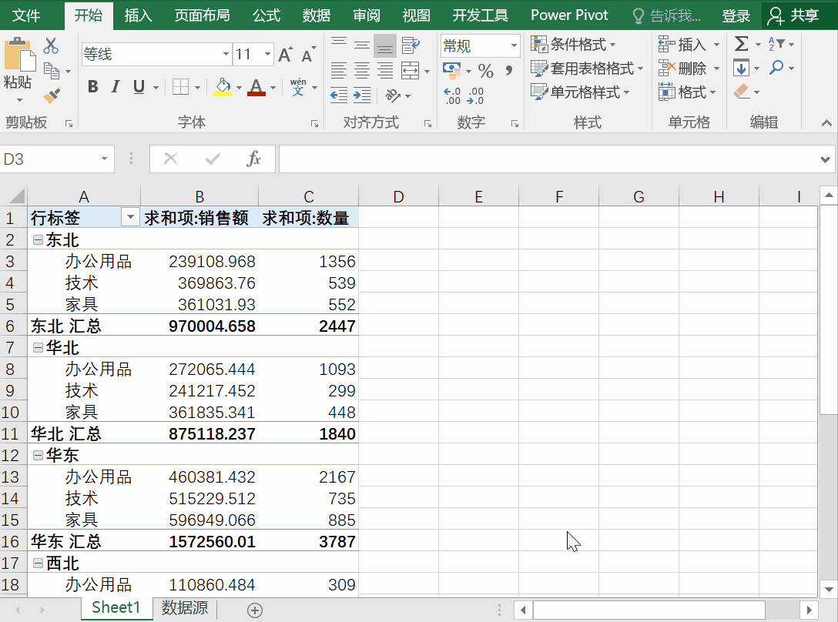Switch to the 公式 tab

click(266, 15)
